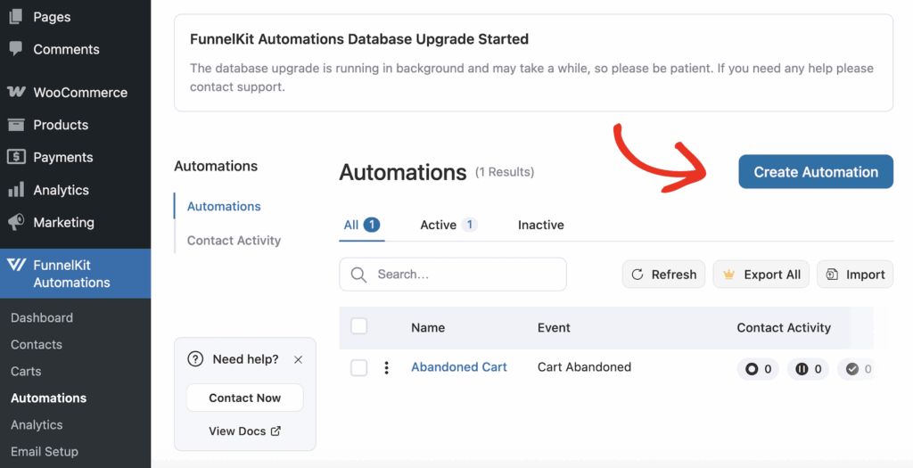
Task: Select Contact Activity in left sub-navigation
Action: click(234, 241)
